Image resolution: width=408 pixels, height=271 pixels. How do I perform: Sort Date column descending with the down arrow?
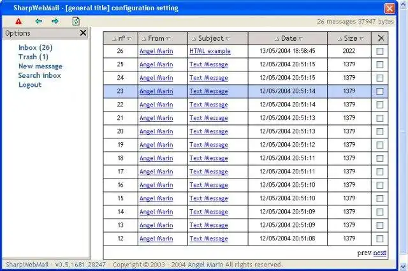(x=301, y=39)
